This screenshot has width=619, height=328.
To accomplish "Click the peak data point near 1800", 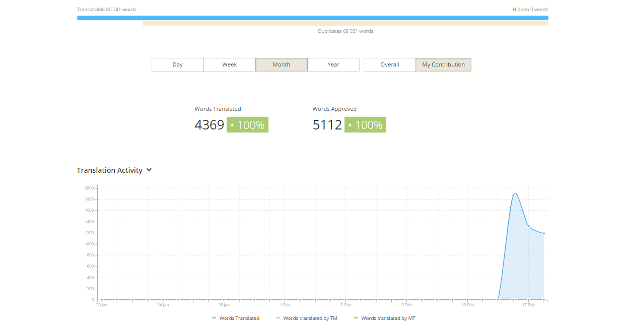I will 513,195.
